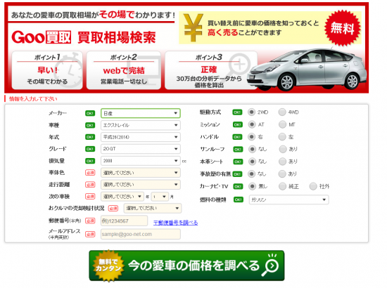Image resolution: width=387 pixels, height=288 pixels.
Task: Open the グレード dropdown showing 20GT
Action: [x=141, y=149]
